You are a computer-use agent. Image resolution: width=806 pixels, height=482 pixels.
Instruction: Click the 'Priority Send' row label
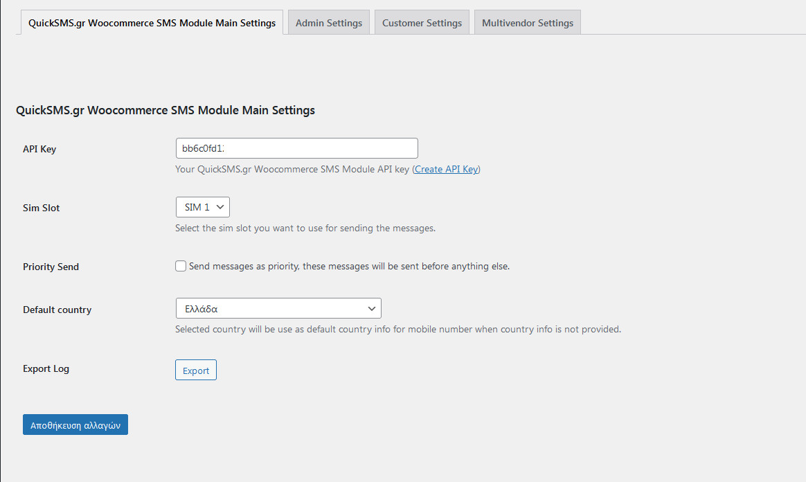(51, 267)
